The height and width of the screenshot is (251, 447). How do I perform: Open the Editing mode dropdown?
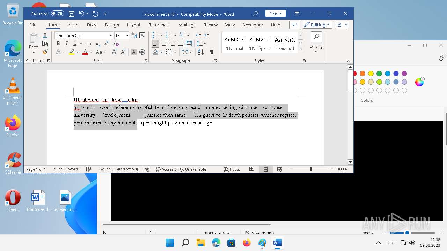317,25
